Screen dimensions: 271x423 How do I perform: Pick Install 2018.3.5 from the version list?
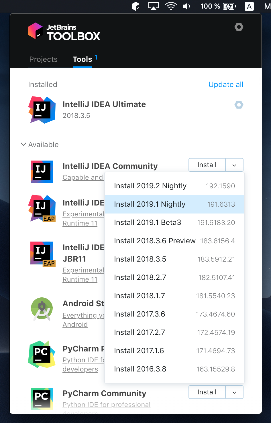tap(174, 259)
